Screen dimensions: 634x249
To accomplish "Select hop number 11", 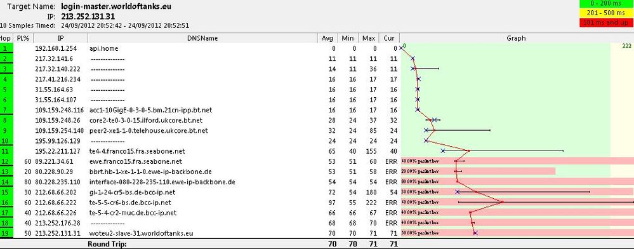I will point(6,151).
